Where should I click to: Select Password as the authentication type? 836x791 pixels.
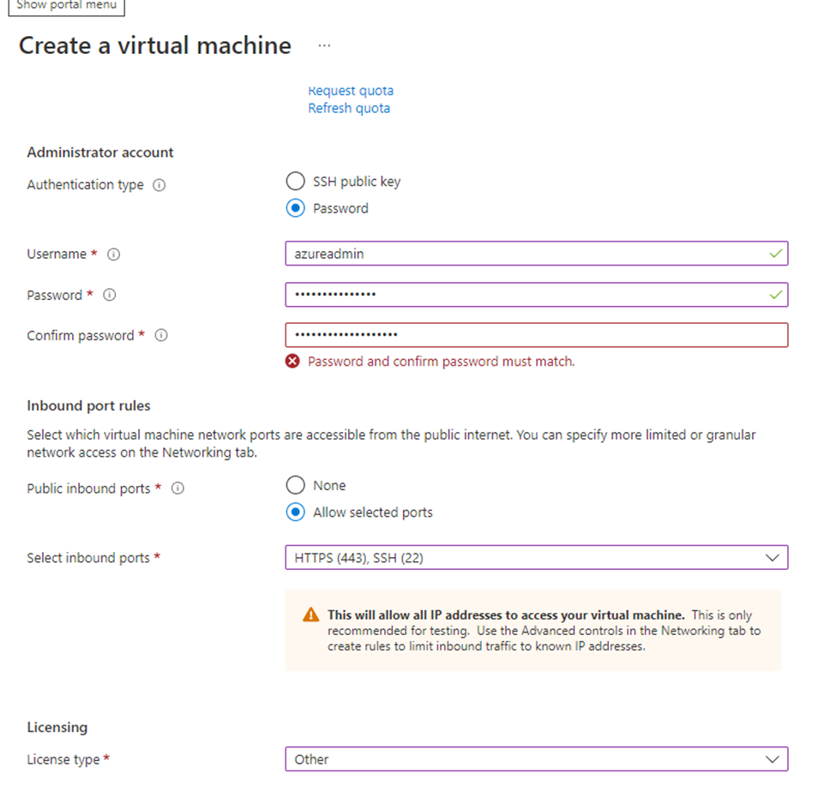point(295,207)
